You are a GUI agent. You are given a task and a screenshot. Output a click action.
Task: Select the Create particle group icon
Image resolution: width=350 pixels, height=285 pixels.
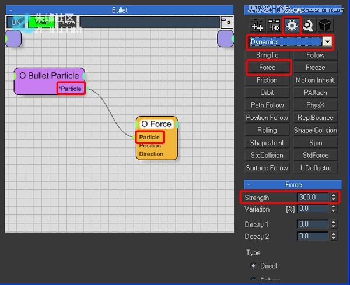coord(257,25)
